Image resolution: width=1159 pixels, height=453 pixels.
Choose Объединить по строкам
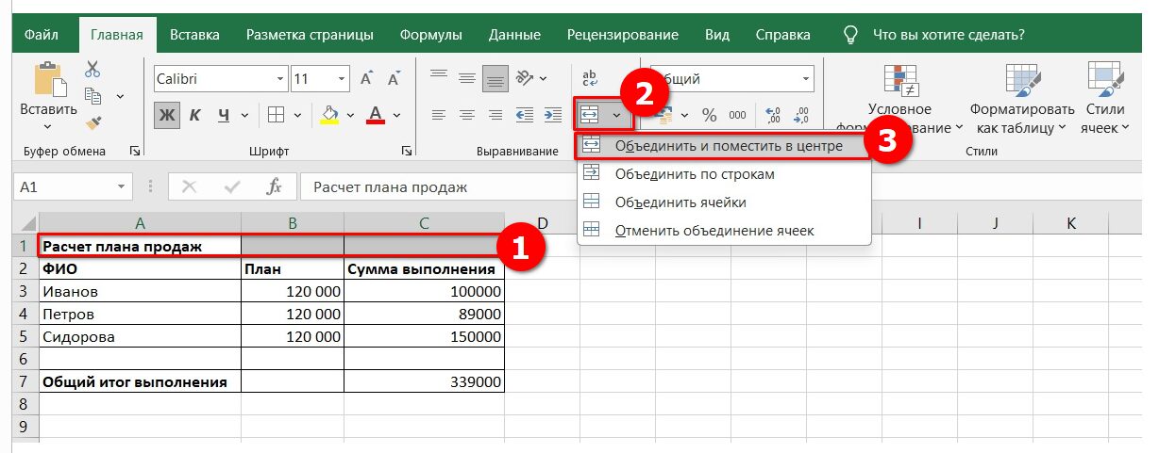[724, 174]
